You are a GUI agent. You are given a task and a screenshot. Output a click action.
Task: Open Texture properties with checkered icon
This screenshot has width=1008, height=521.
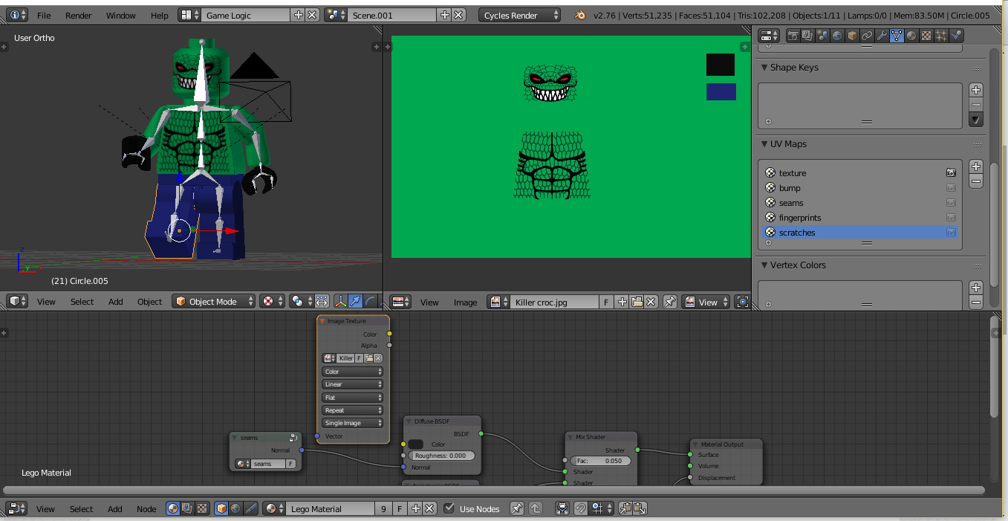(x=925, y=35)
